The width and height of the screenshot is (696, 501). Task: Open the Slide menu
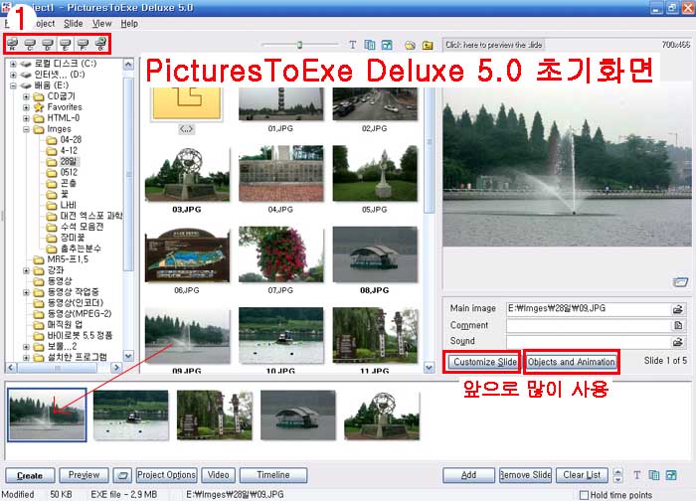pyautogui.click(x=74, y=24)
